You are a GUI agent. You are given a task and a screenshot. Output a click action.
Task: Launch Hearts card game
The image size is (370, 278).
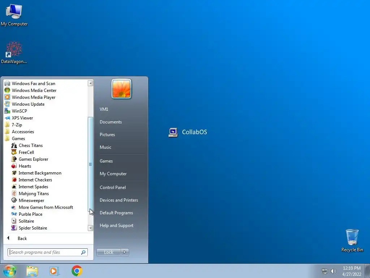25,166
